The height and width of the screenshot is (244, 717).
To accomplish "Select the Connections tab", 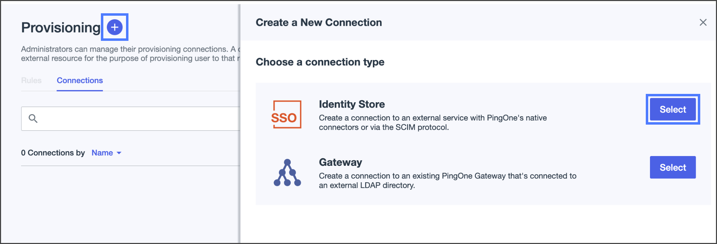I will [80, 81].
